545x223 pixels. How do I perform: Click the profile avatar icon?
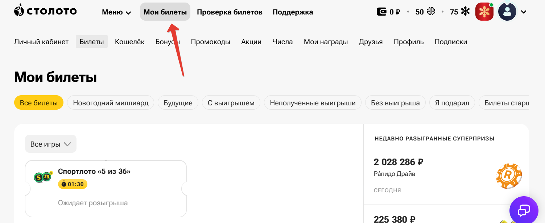(x=507, y=11)
